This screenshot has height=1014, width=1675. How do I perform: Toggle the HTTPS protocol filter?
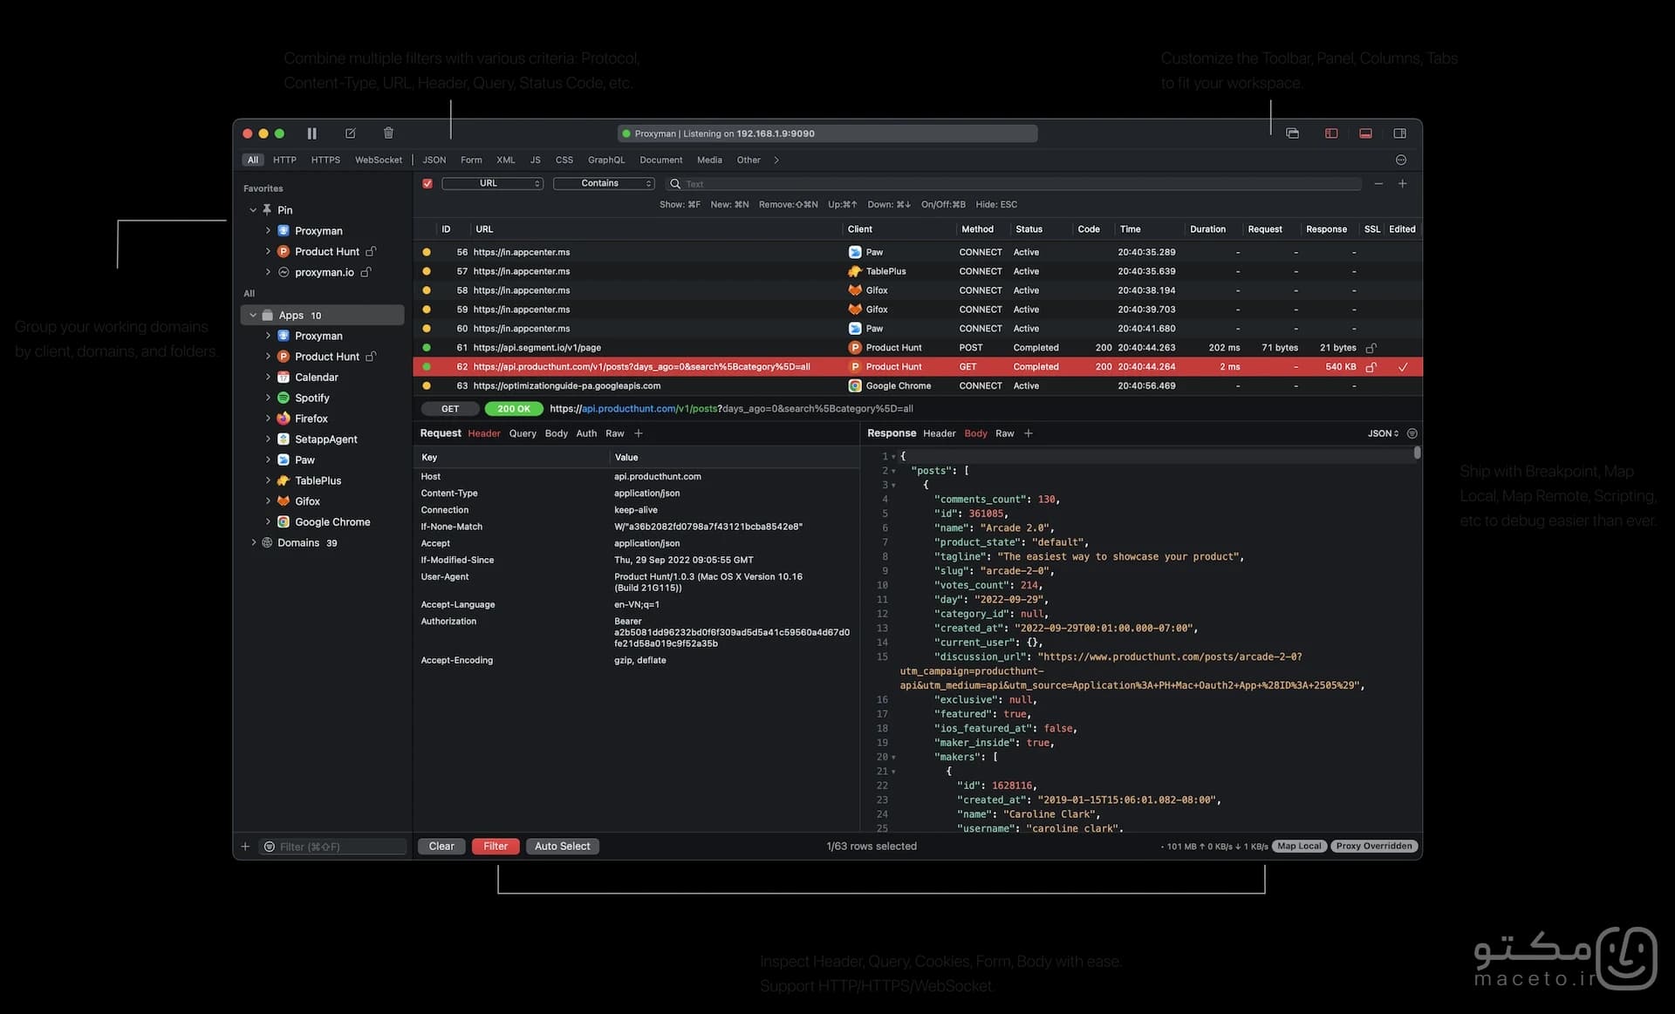click(325, 160)
